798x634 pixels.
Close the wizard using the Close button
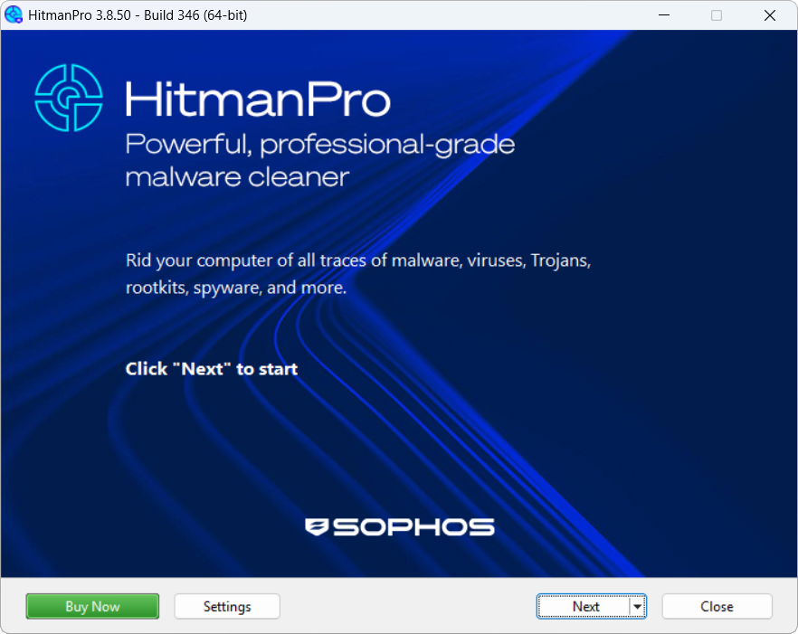717,606
